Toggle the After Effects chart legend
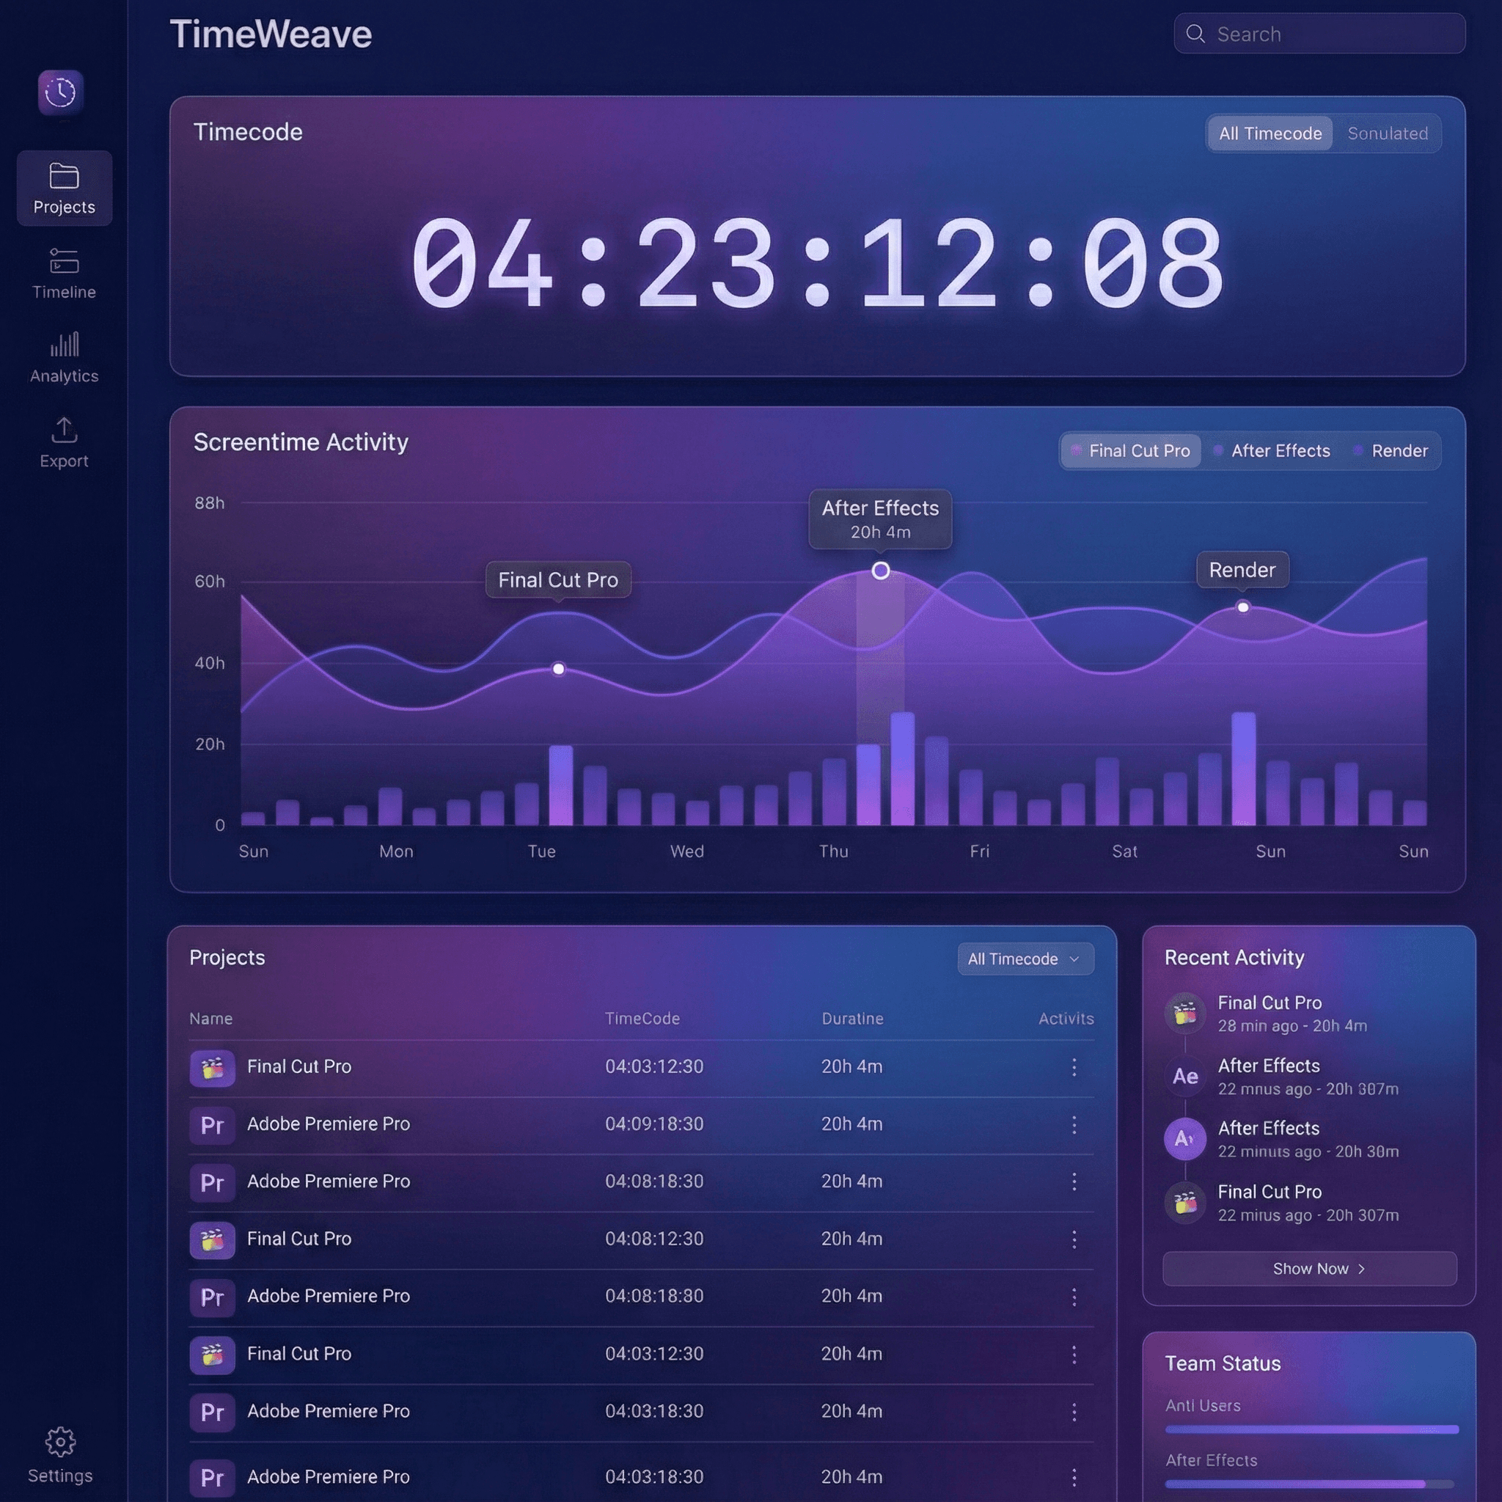Screen dimensions: 1502x1502 (x=1272, y=451)
